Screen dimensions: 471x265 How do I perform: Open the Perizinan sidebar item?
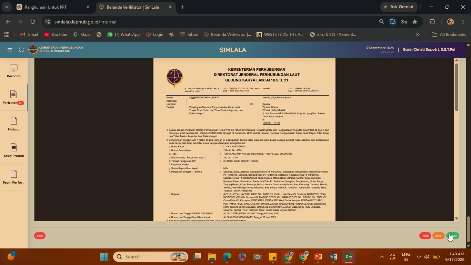(x=14, y=98)
